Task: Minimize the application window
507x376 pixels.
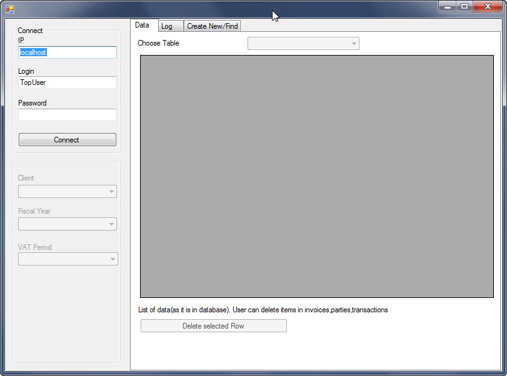Action: point(448,7)
